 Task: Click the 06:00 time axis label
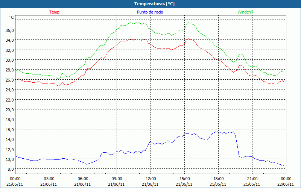pyautogui.click(x=83, y=179)
